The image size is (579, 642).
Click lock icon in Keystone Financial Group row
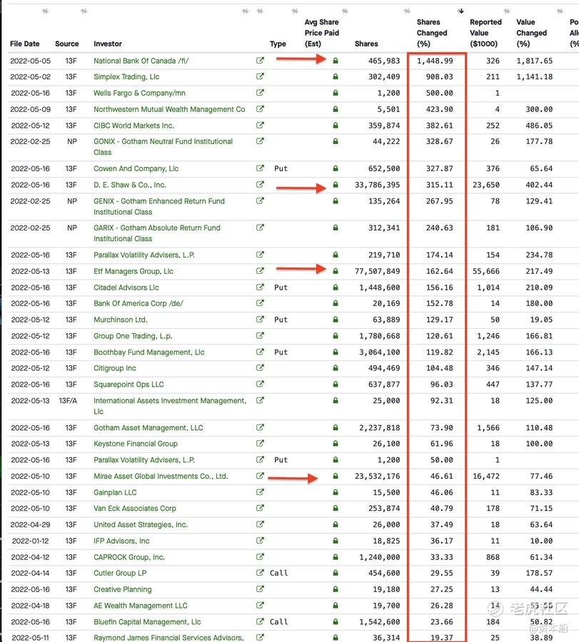coord(335,444)
